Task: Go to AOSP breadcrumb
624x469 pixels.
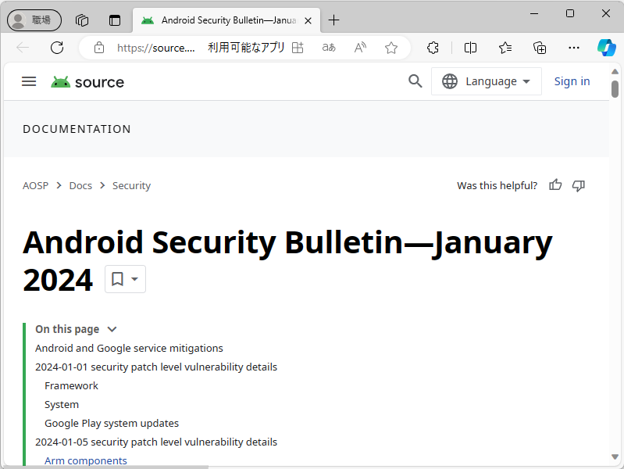Action: pyautogui.click(x=35, y=186)
